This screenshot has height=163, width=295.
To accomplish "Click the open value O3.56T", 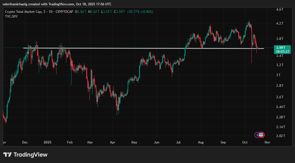I will tap(80, 12).
